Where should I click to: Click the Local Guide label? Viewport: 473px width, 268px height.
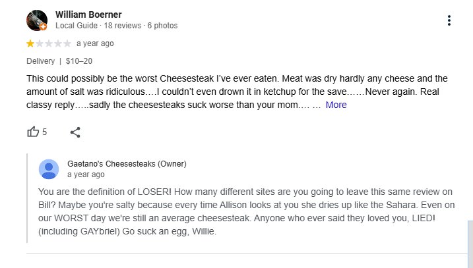pyautogui.click(x=77, y=26)
